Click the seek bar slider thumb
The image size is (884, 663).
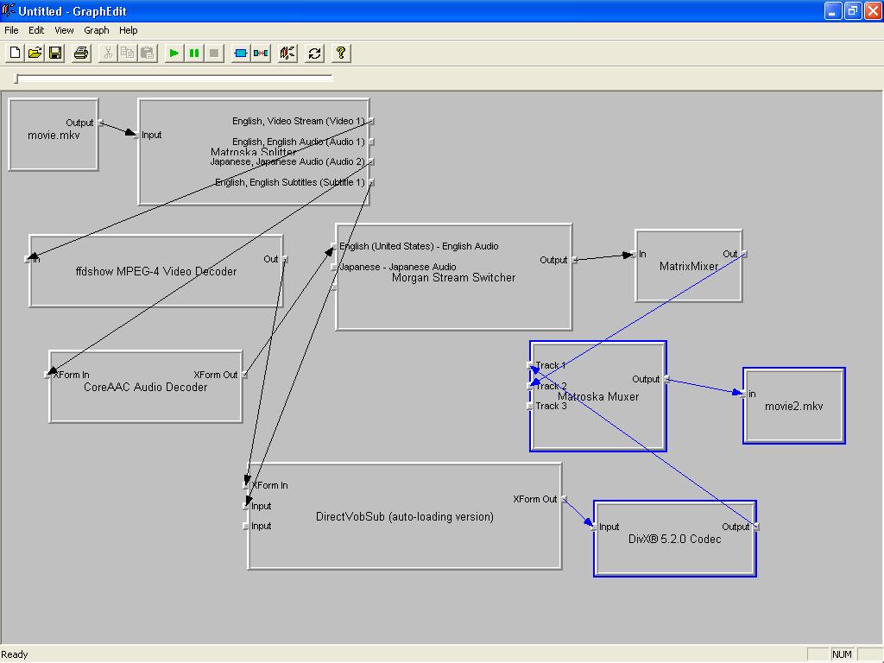click(16, 79)
